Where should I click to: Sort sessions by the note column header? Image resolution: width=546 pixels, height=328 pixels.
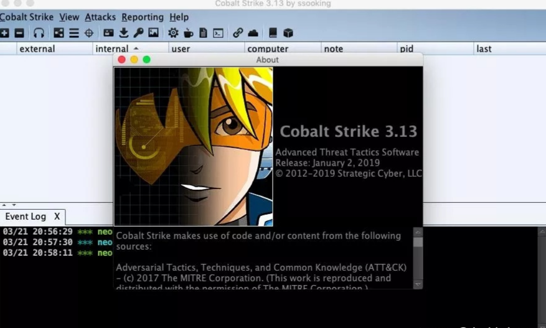coord(359,49)
